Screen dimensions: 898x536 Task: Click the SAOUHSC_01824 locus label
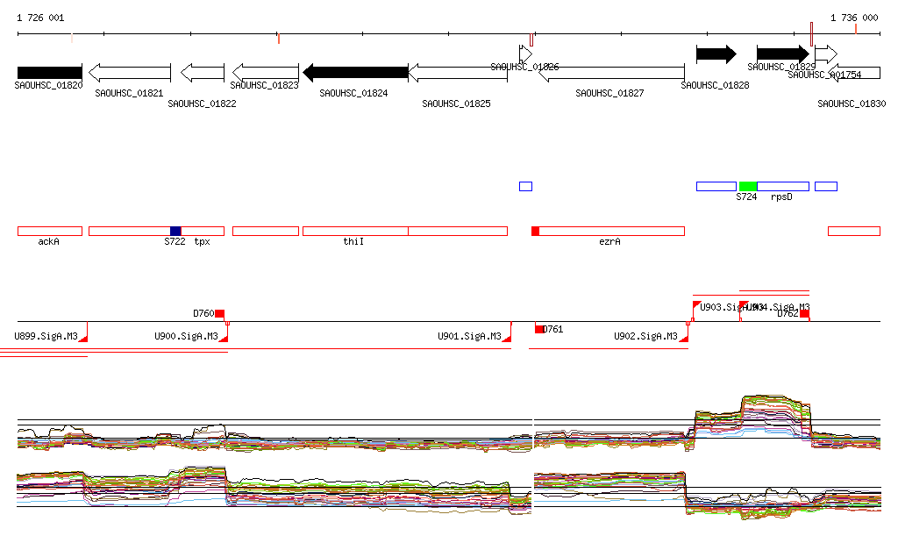(x=353, y=93)
